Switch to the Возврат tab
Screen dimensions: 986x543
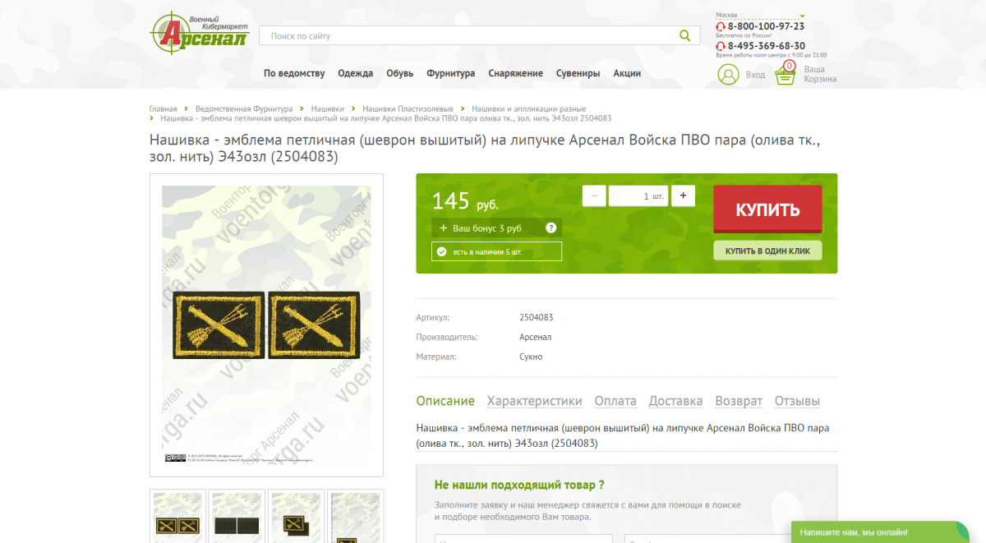(x=739, y=401)
